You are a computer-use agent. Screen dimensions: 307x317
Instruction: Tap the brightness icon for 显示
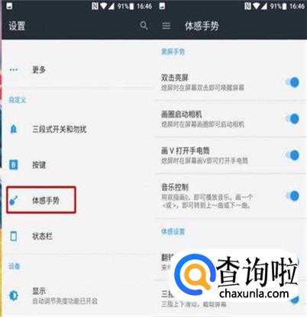(x=14, y=296)
